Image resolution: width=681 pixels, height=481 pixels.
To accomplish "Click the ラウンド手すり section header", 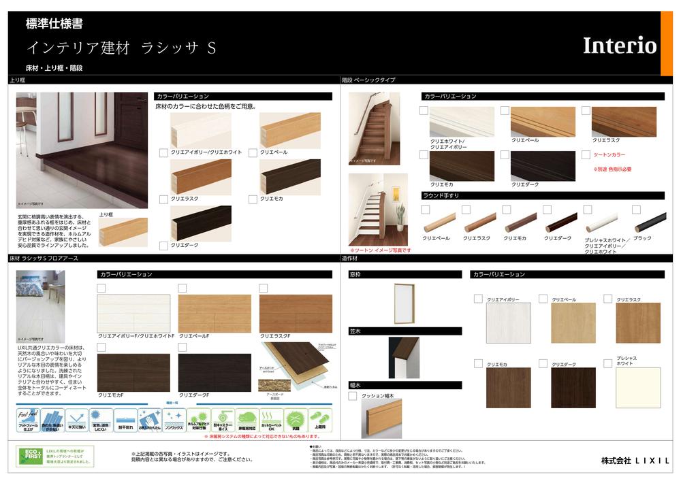I will click(x=543, y=196).
